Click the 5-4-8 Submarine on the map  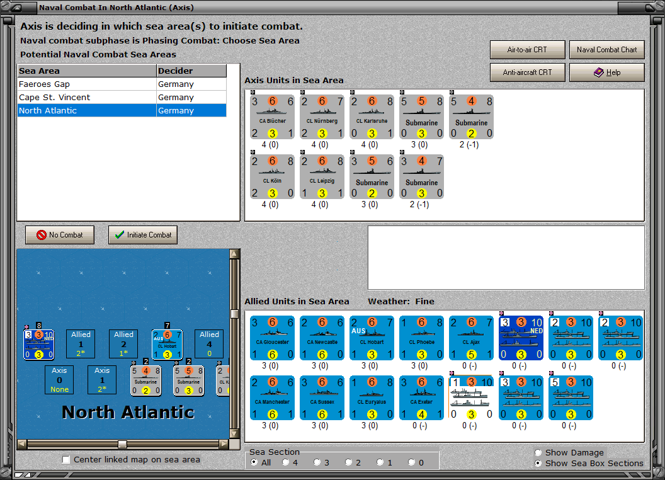(x=146, y=380)
